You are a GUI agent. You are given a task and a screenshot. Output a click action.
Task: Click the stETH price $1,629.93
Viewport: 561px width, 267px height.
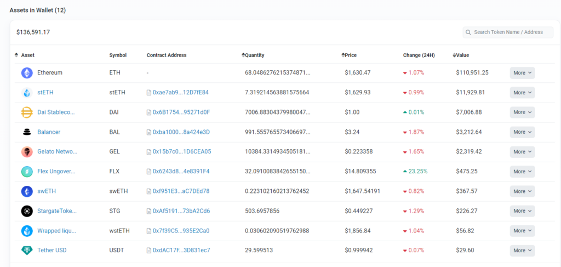[x=358, y=92]
